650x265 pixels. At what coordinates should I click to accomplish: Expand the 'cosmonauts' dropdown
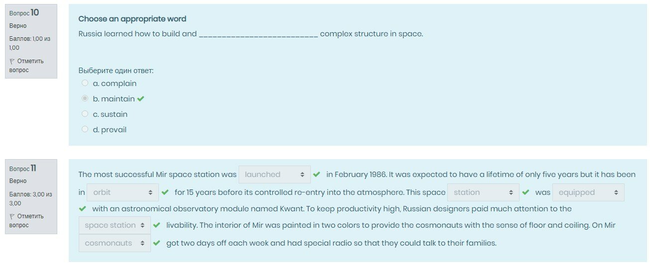pos(115,243)
